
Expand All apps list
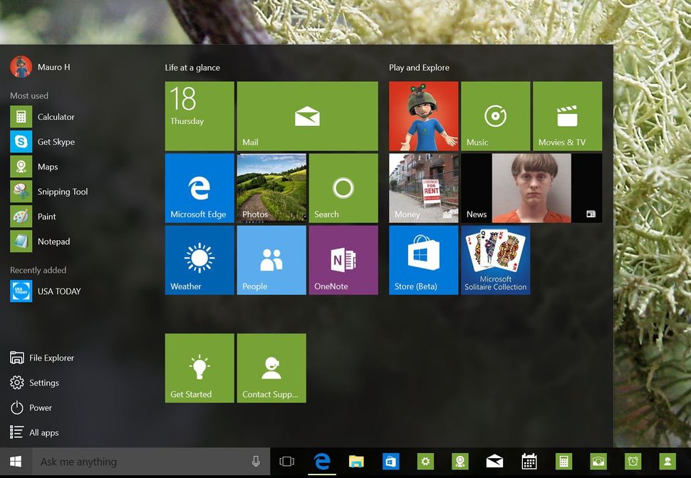pyautogui.click(x=43, y=432)
